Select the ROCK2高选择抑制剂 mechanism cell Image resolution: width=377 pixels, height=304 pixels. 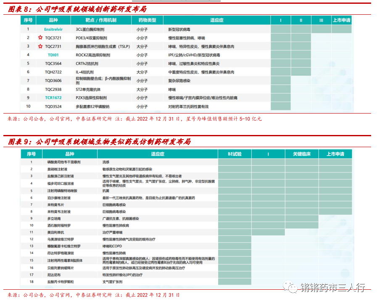coord(93,55)
